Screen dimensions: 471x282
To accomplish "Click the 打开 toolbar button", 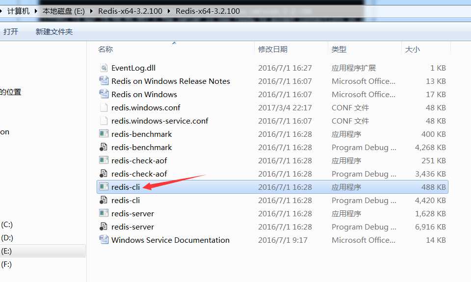I will click(x=11, y=31).
